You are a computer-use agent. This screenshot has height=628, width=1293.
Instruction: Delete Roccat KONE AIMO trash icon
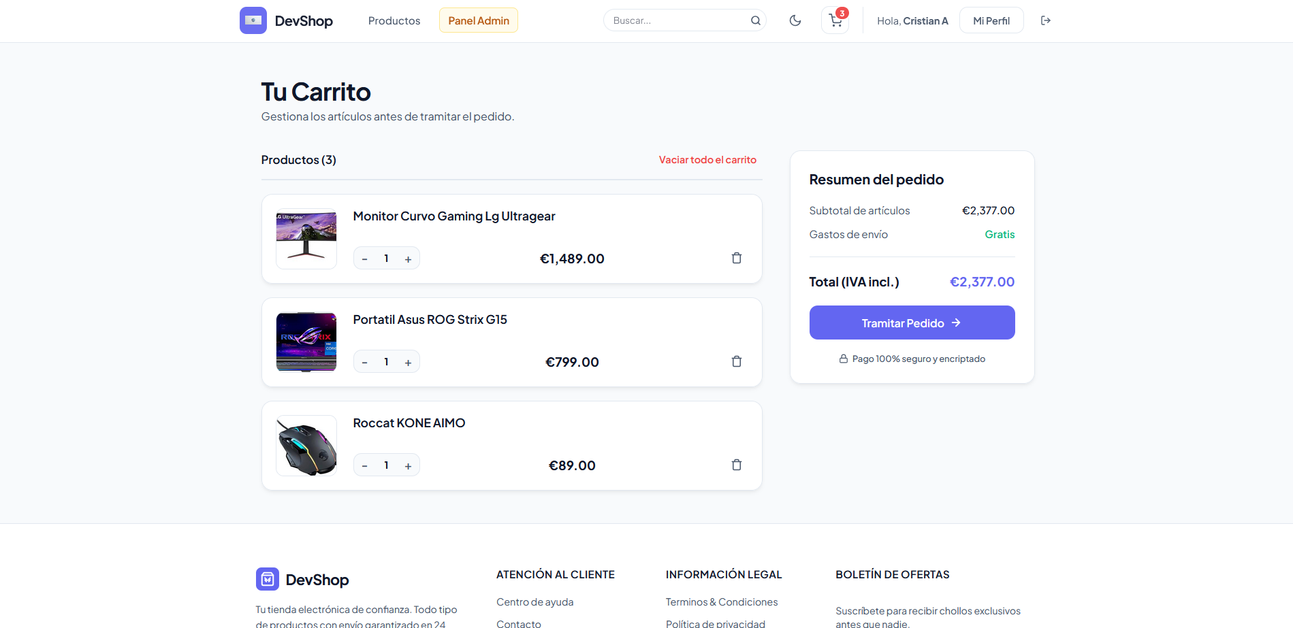(737, 465)
